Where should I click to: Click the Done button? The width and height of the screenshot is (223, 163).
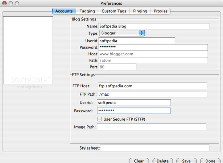(x=210, y=160)
